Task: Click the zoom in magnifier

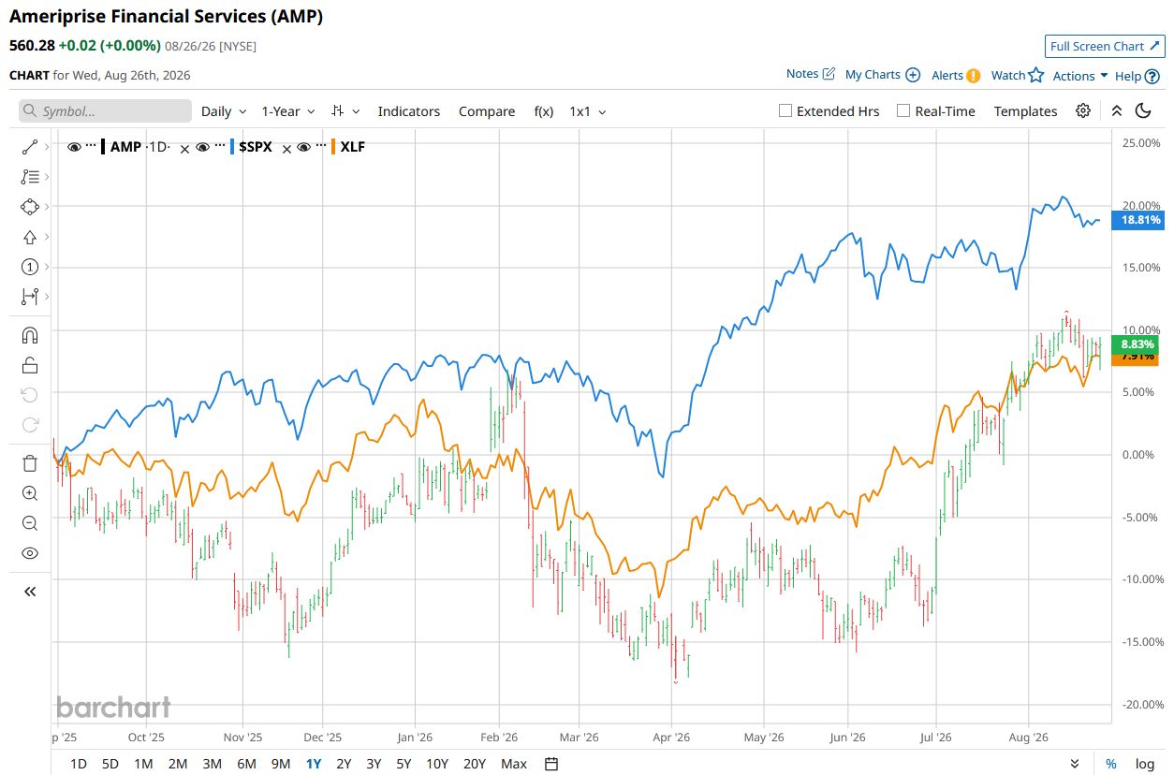Action: pyautogui.click(x=29, y=493)
